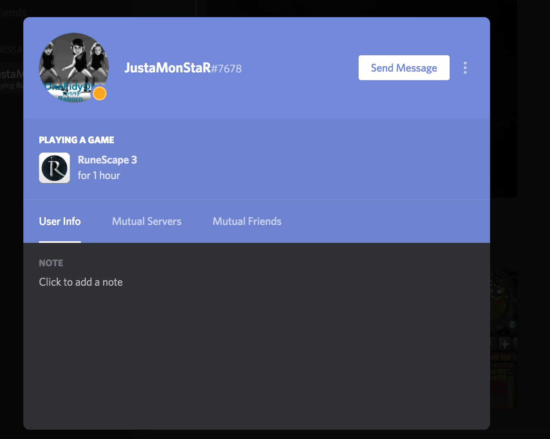Click the 'for 1 hour' playtime text
550x439 pixels.
pos(99,176)
